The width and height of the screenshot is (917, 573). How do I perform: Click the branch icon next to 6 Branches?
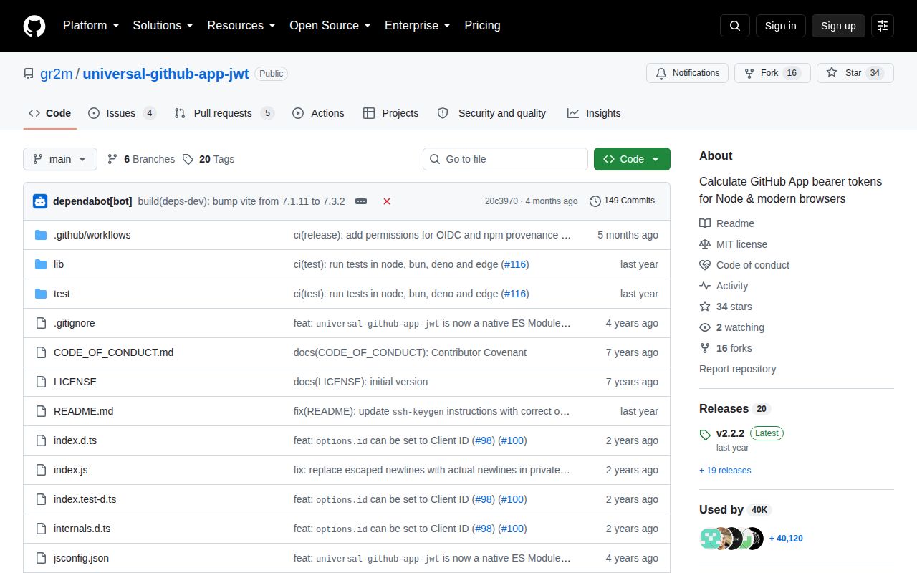(112, 159)
